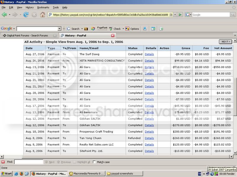Open Google toolbar Options

click(132, 29)
